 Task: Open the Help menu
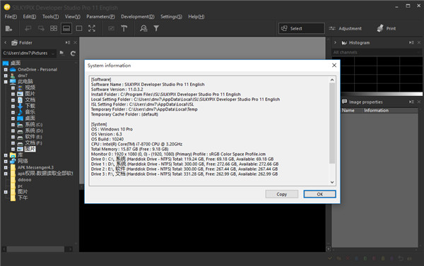196,16
